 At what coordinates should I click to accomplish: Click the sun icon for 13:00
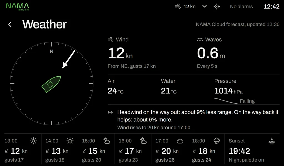point(34,141)
